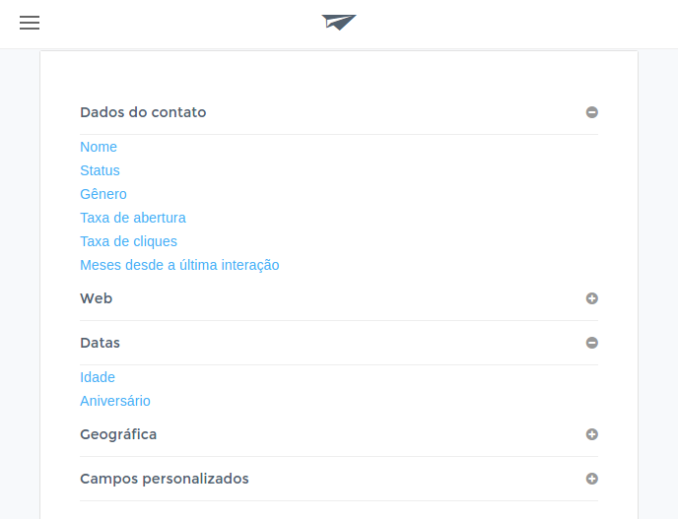Image resolution: width=678 pixels, height=519 pixels.
Task: Choose the Gênero filter link
Action: pos(103,194)
